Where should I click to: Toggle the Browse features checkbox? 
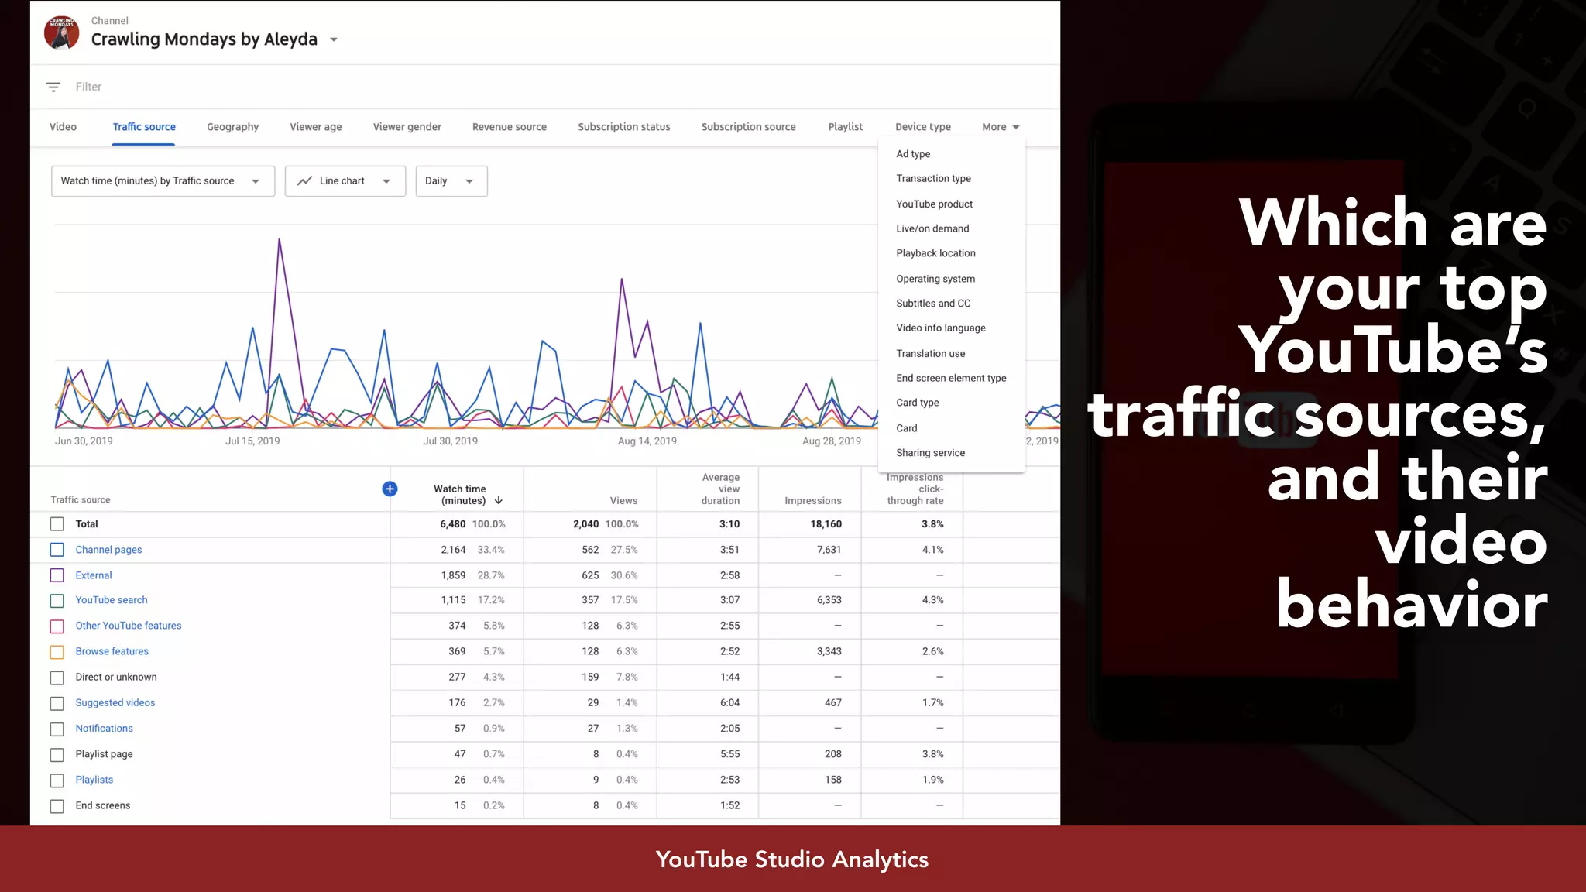click(57, 652)
